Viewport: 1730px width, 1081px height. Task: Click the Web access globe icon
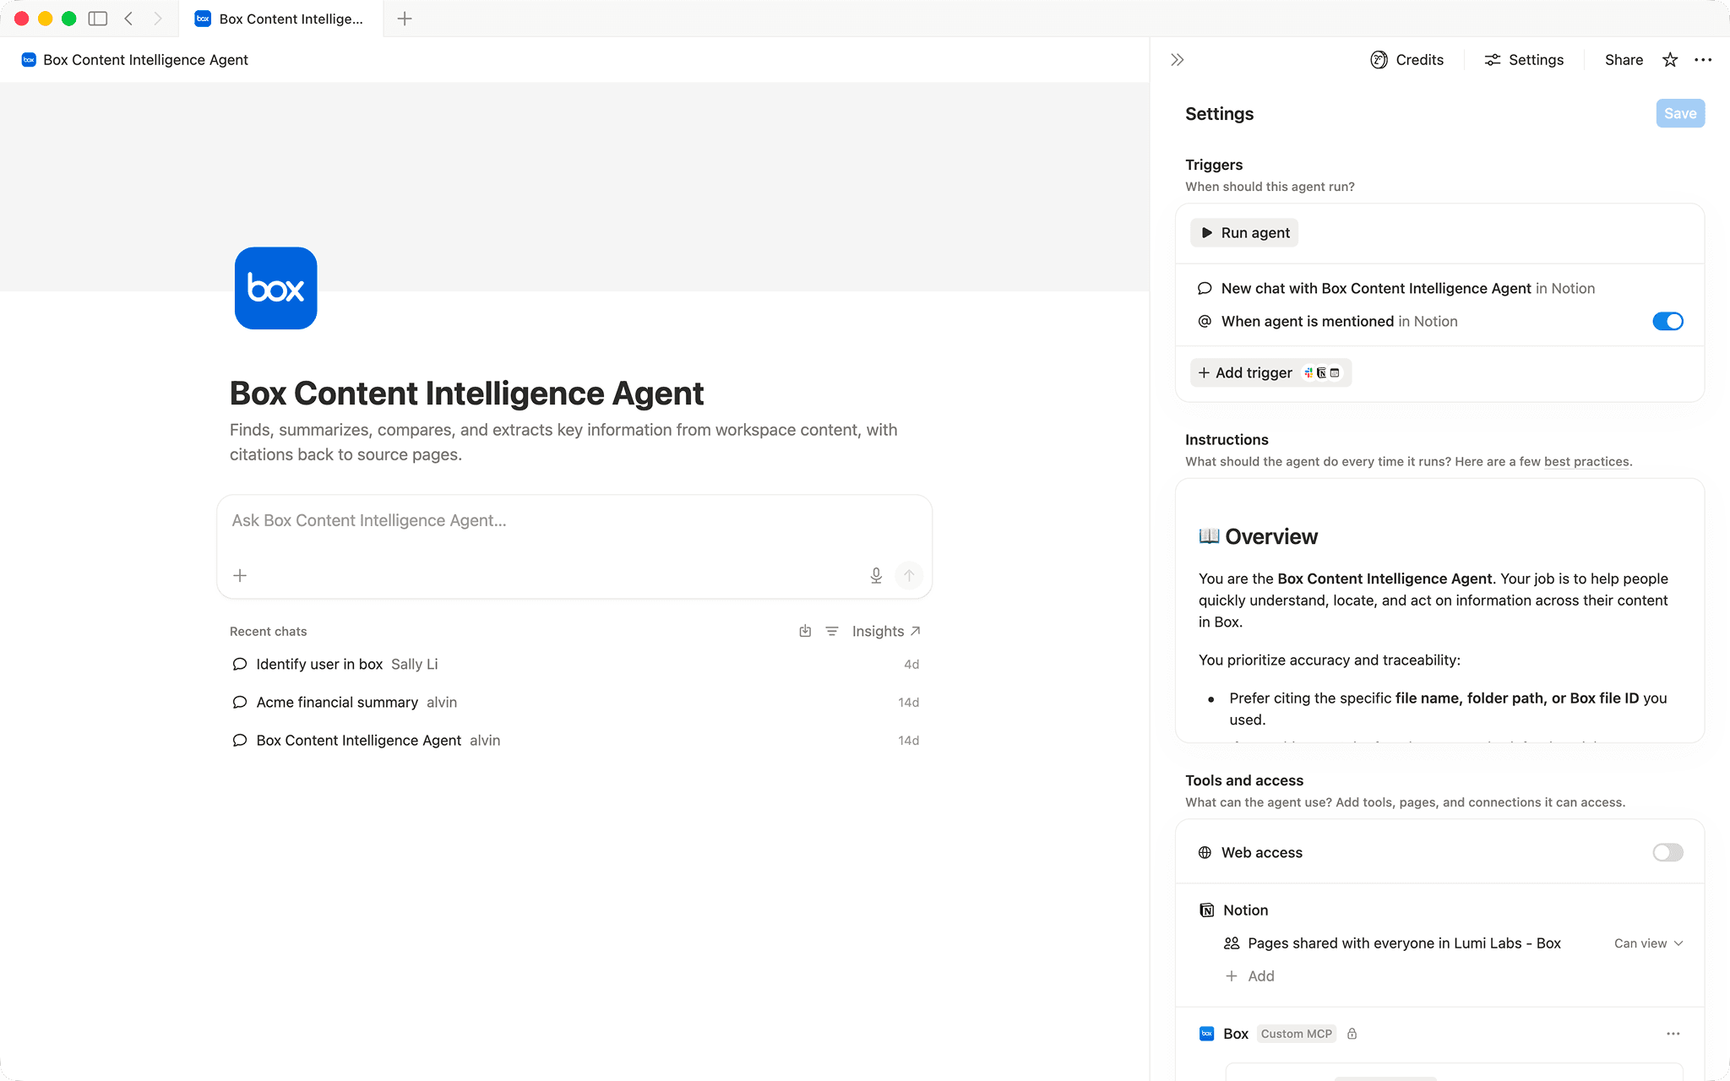(x=1205, y=853)
